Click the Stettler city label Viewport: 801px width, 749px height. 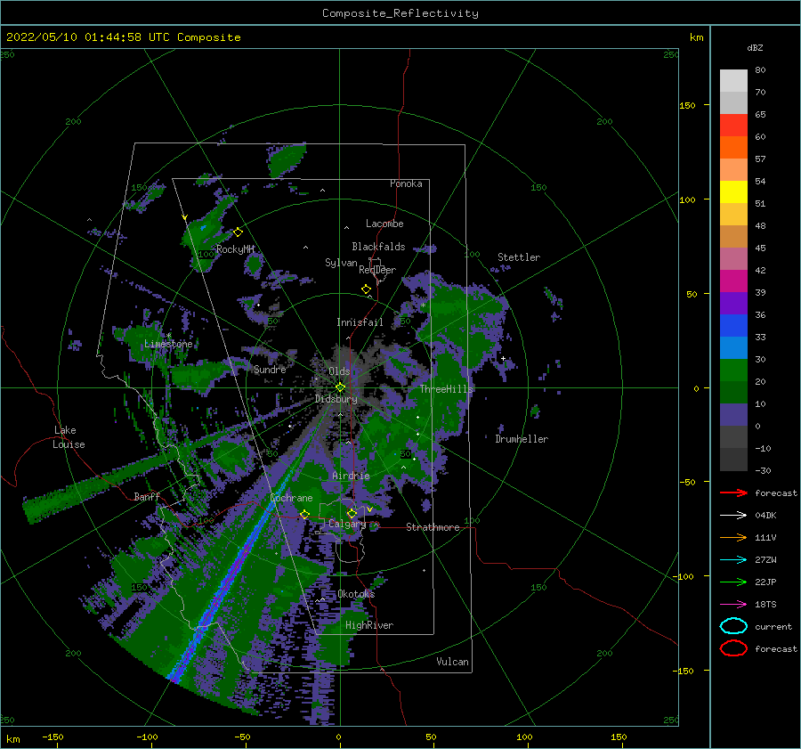(519, 257)
